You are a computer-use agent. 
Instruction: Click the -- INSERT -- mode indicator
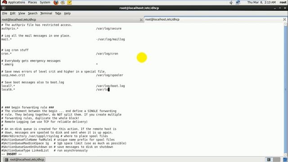coord(12,154)
